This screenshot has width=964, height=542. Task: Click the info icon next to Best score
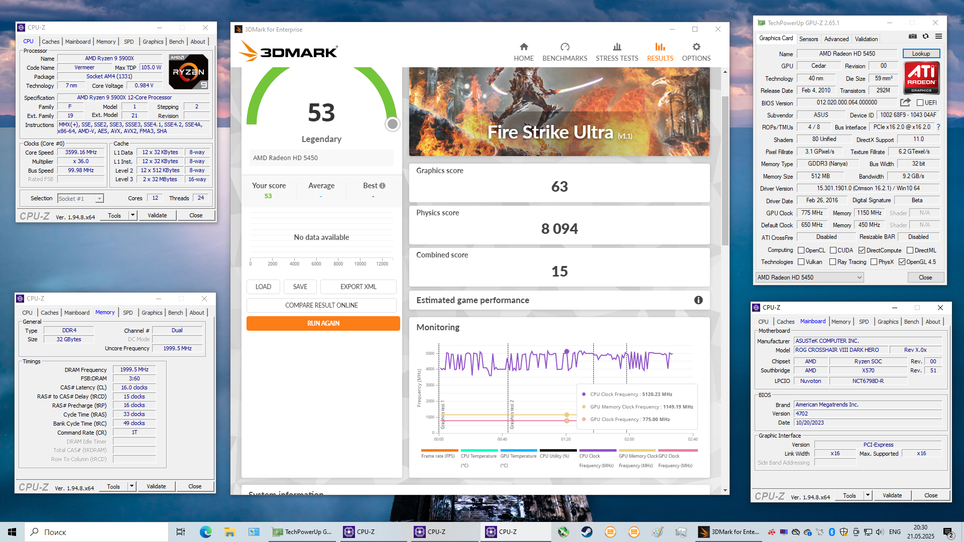(383, 186)
